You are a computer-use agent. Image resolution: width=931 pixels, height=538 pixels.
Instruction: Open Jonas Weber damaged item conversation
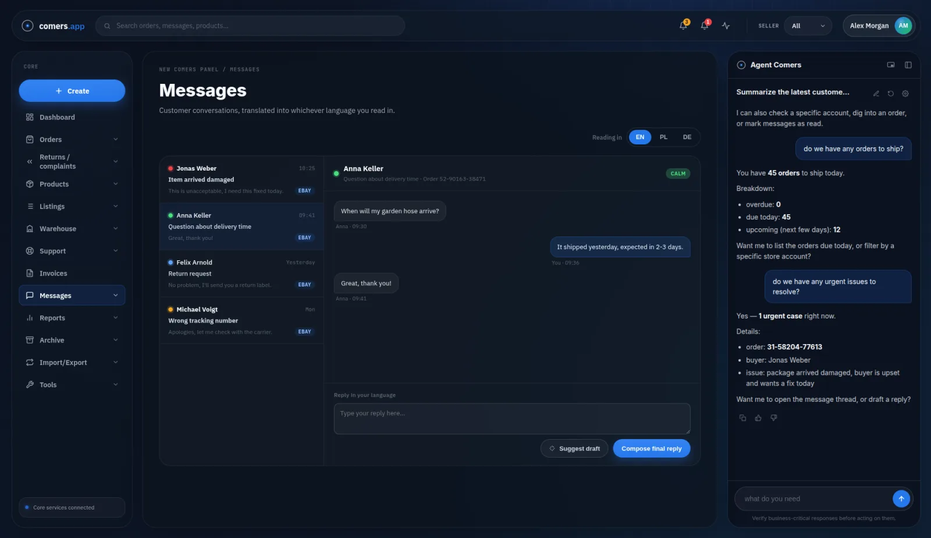(x=241, y=179)
